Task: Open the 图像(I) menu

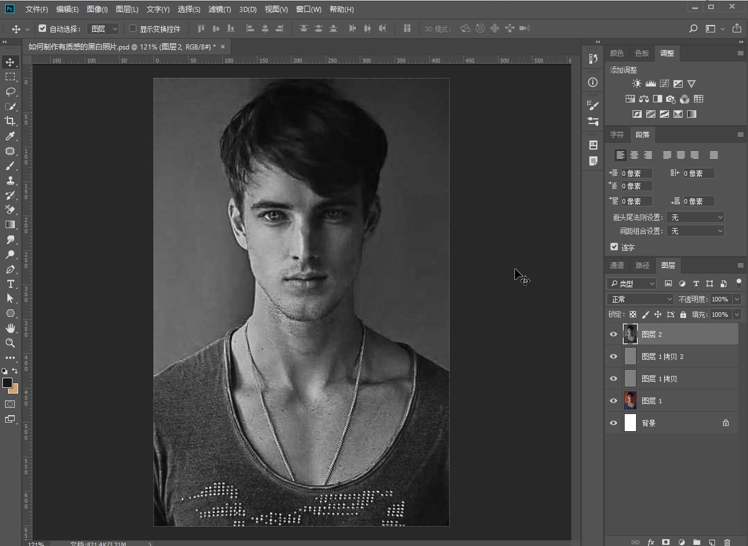Action: pos(97,9)
